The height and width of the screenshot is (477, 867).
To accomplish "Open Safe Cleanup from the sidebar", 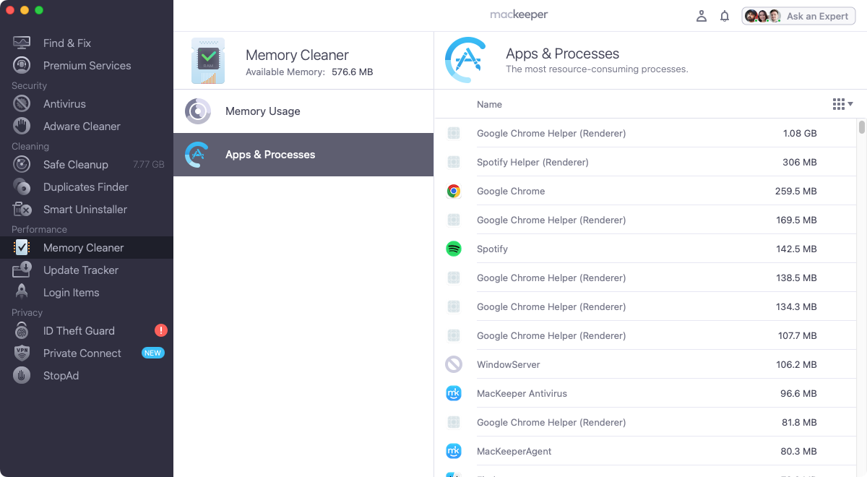I will coord(87,164).
